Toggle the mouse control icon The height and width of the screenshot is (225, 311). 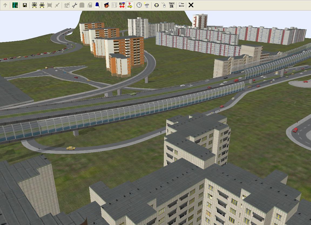point(164,5)
